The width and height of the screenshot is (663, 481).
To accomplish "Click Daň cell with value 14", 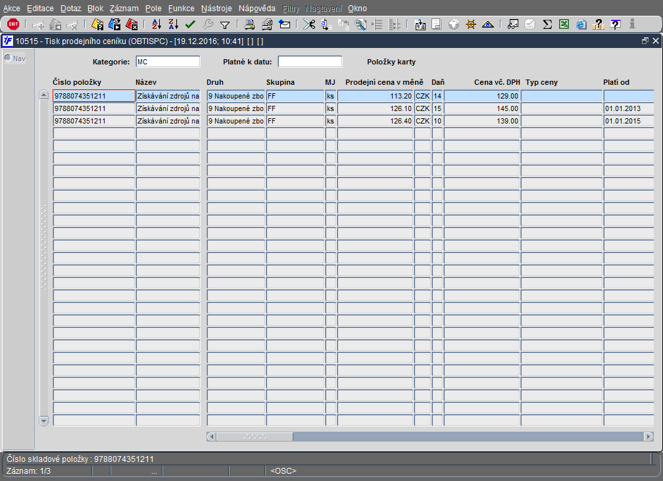I will [437, 96].
